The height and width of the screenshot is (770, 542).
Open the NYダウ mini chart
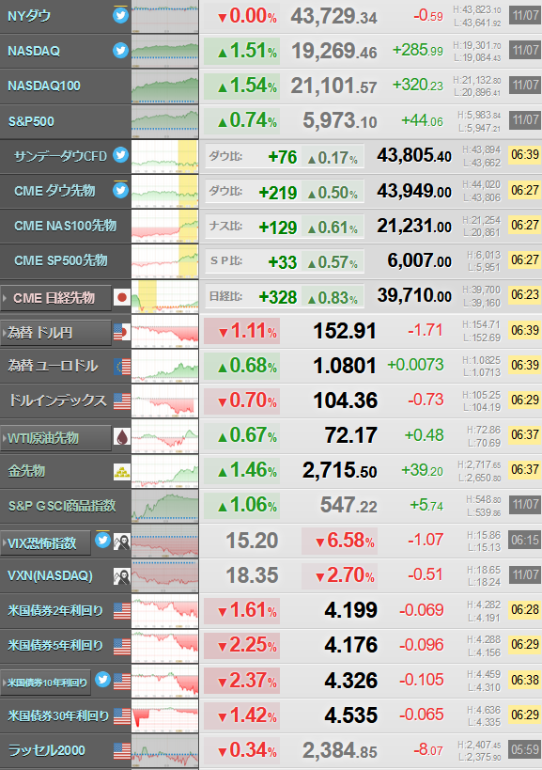[x=164, y=17]
